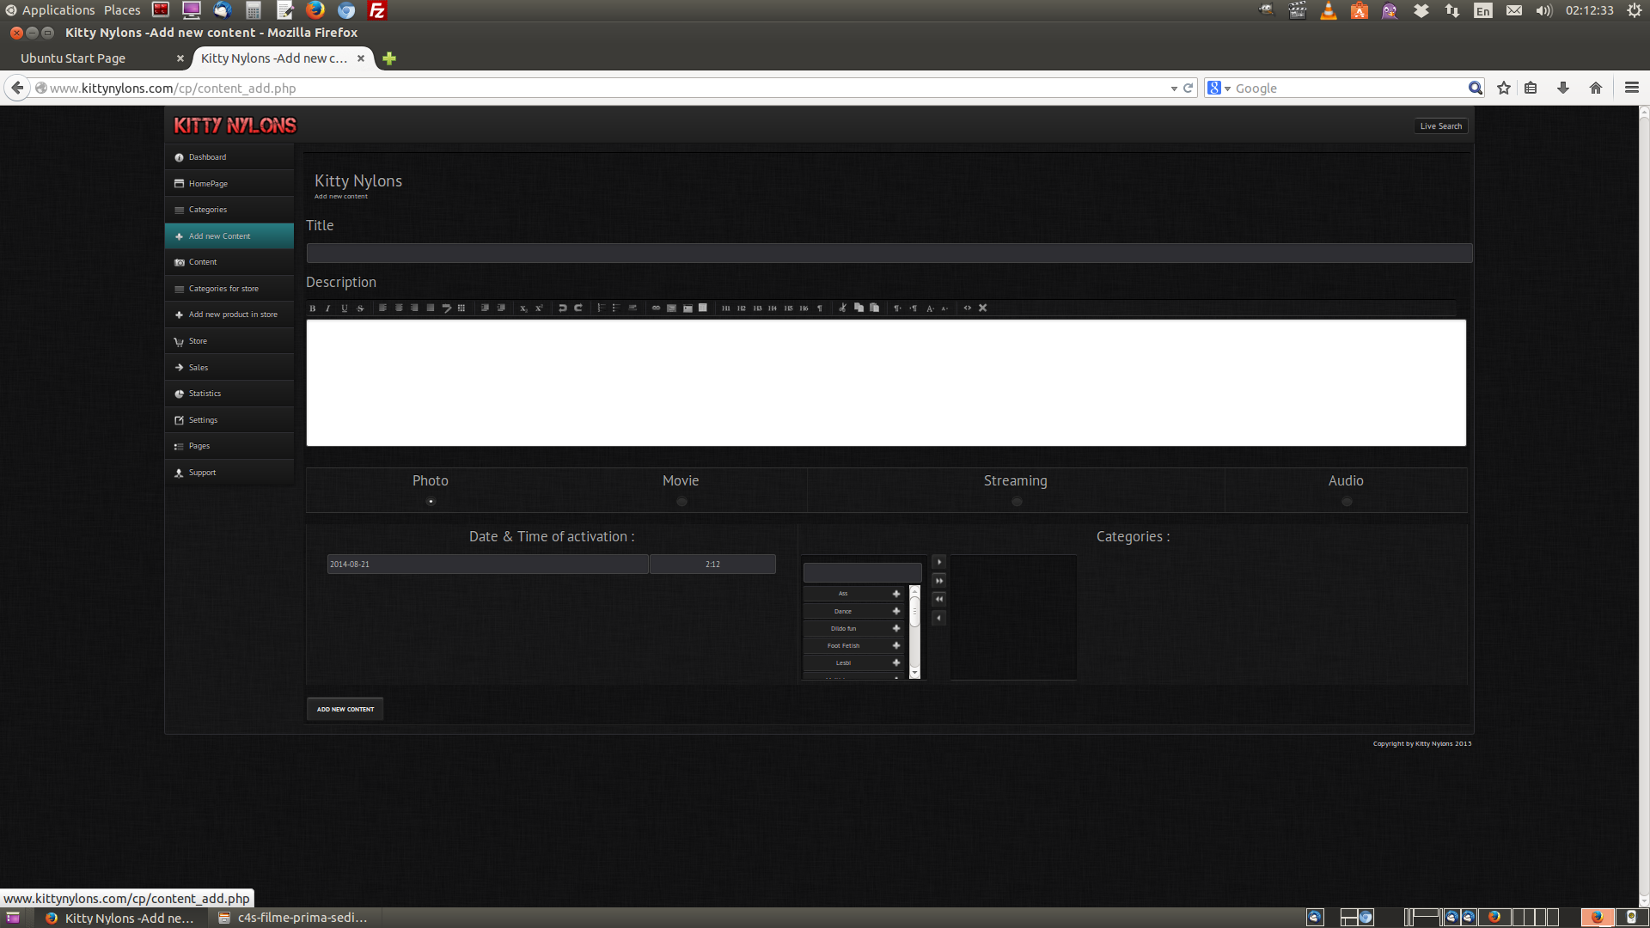Add the Lesbi category via plus
Image resolution: width=1650 pixels, height=928 pixels.
(x=896, y=662)
